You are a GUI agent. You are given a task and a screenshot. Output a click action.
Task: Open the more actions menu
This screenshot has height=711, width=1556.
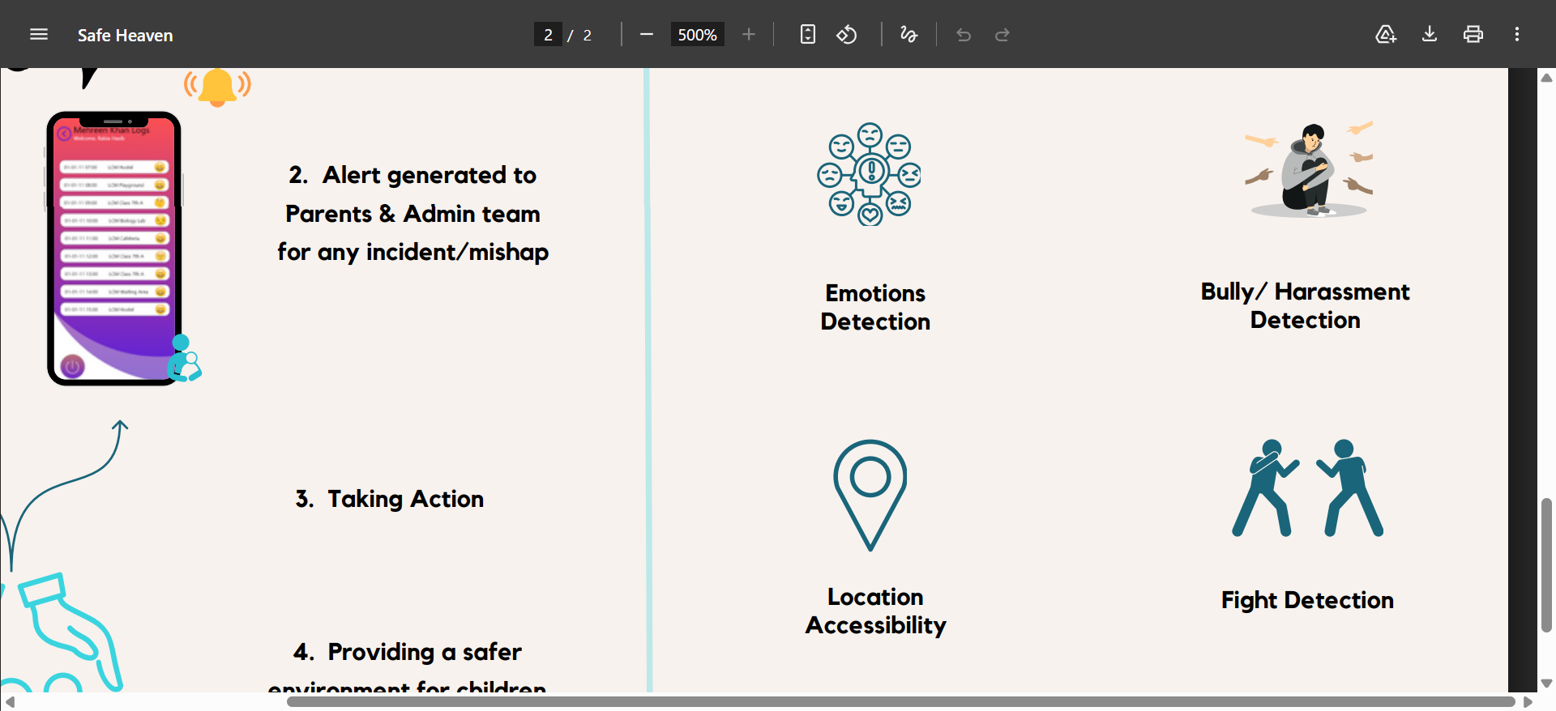pyautogui.click(x=1516, y=35)
